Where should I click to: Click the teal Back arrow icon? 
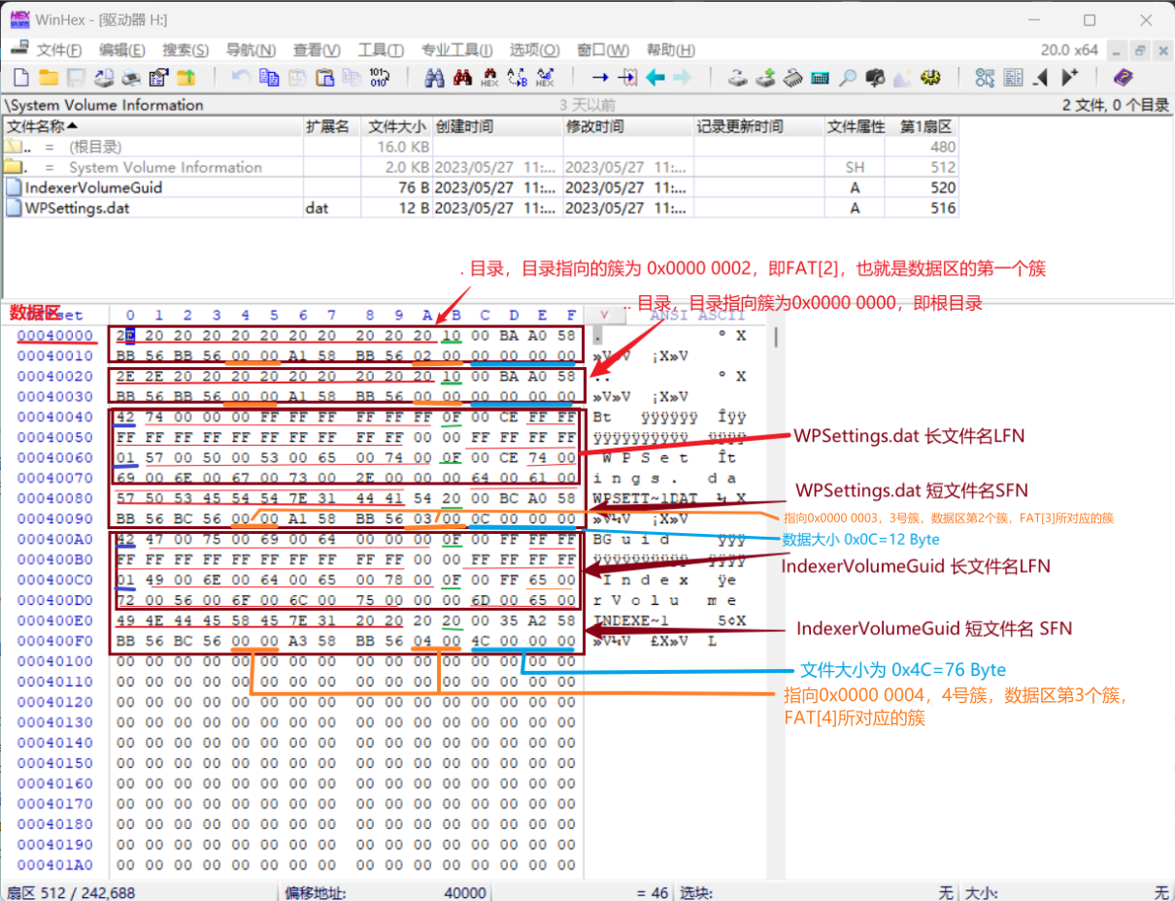click(655, 78)
